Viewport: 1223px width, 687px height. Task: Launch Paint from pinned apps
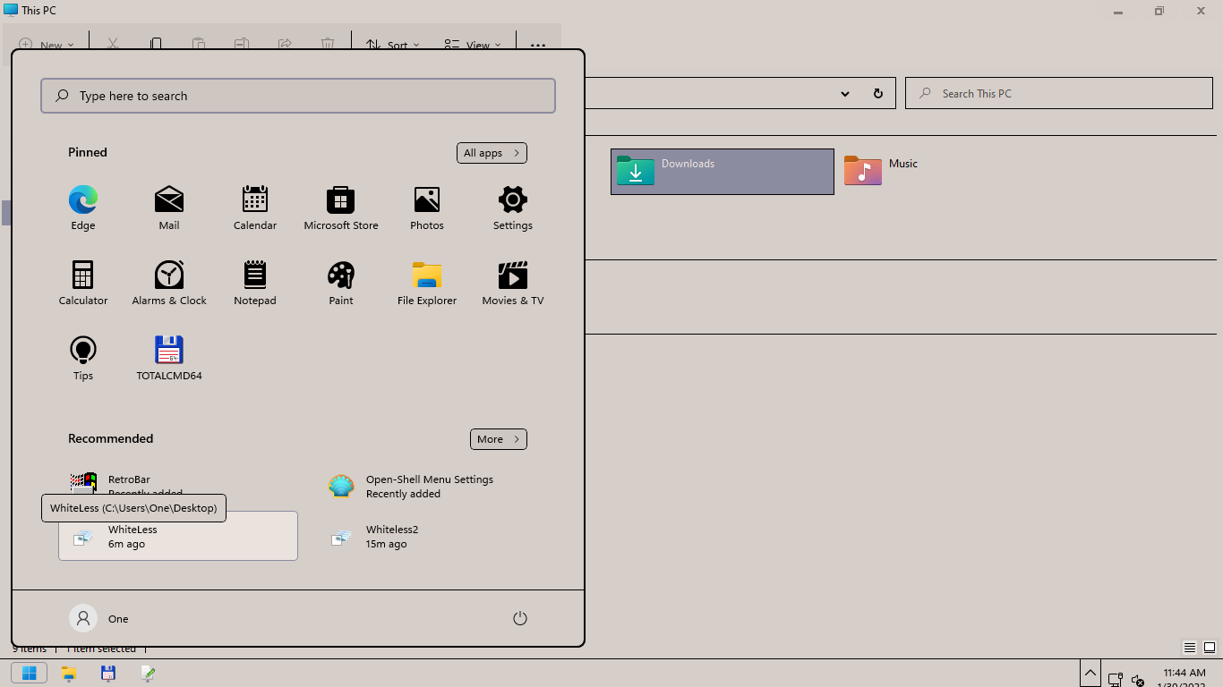(x=341, y=276)
